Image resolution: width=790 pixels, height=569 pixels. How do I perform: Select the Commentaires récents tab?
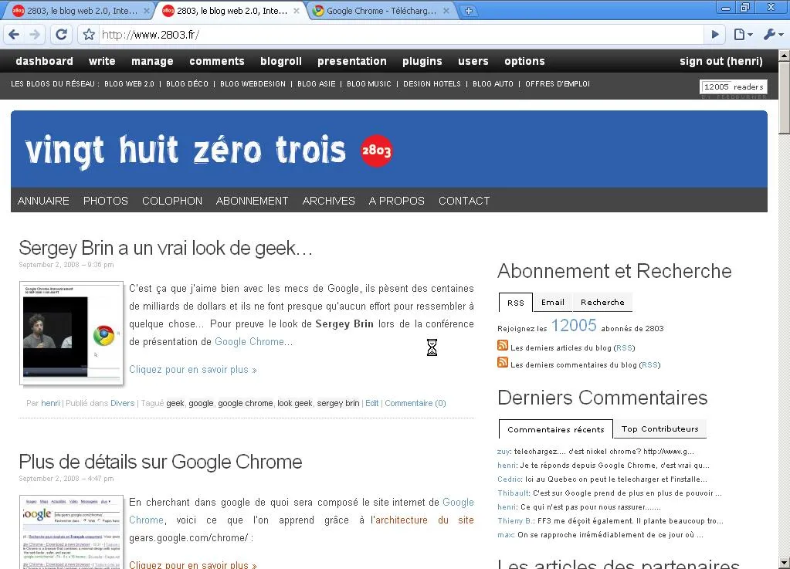point(556,429)
